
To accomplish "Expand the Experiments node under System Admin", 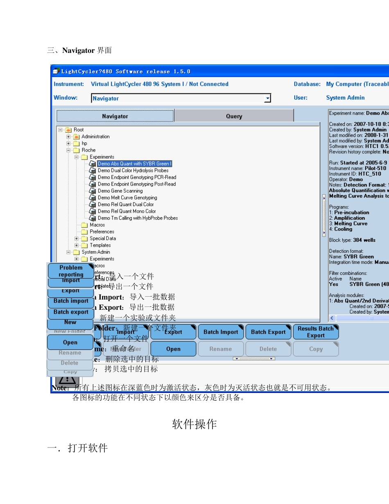I will [77, 259].
